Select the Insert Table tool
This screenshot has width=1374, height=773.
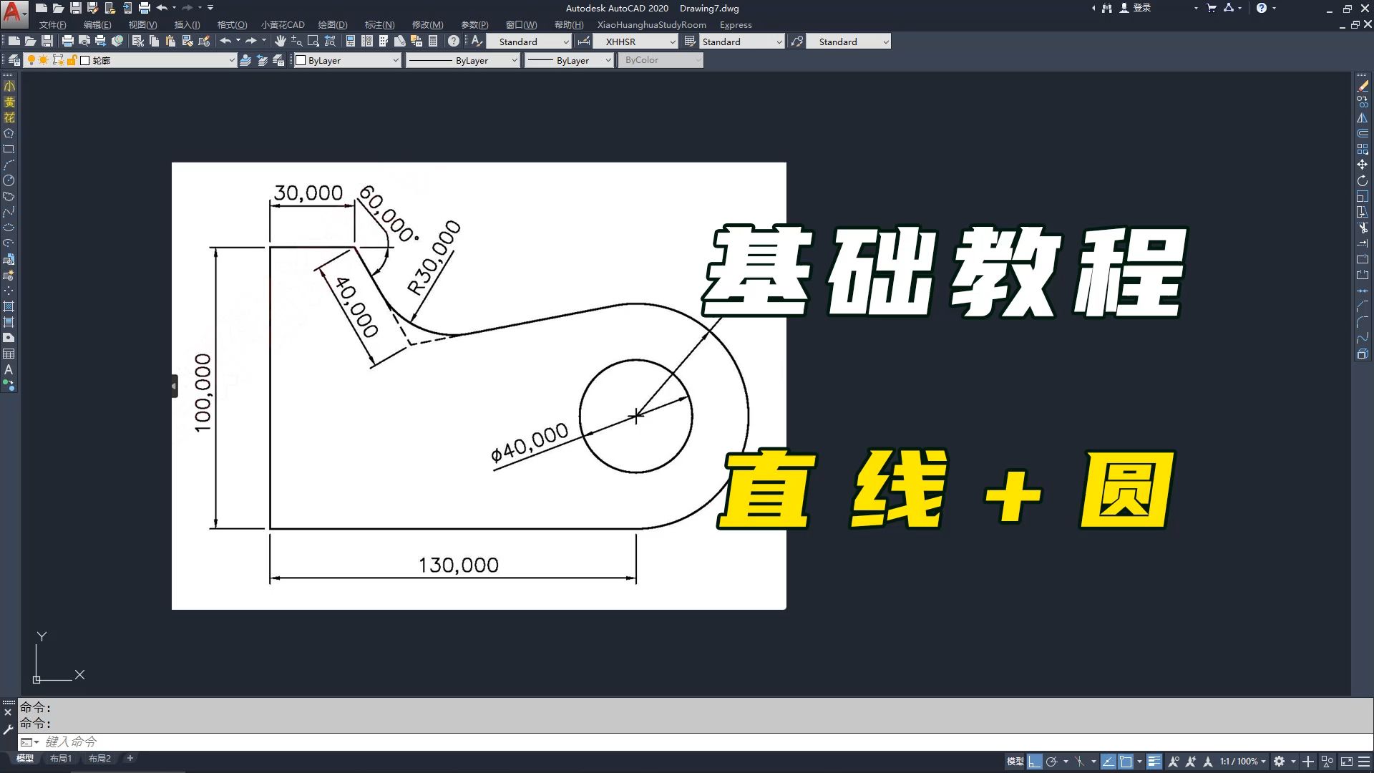[x=9, y=354]
